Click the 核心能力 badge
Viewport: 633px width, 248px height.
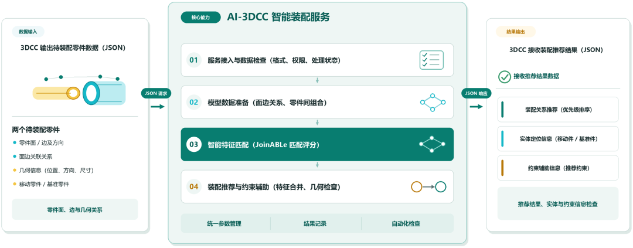(x=200, y=18)
